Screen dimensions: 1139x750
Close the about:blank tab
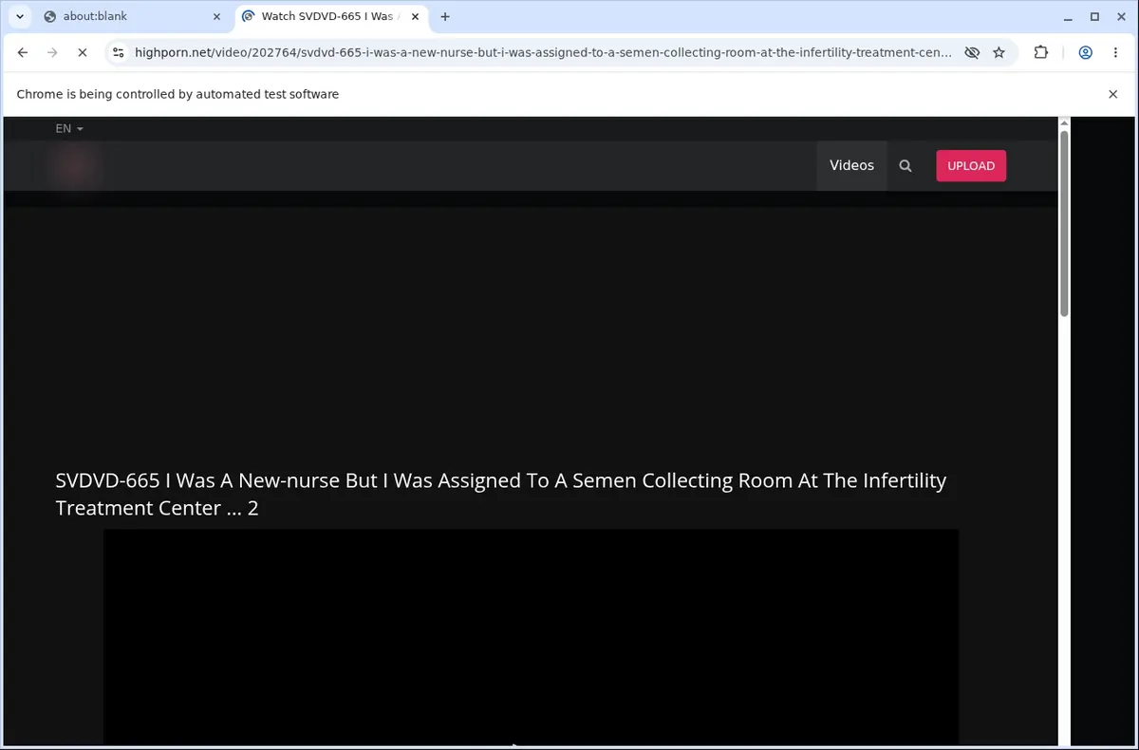216,16
